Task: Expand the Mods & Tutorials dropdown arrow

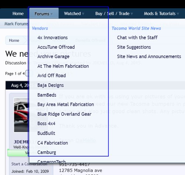Action: point(178,14)
